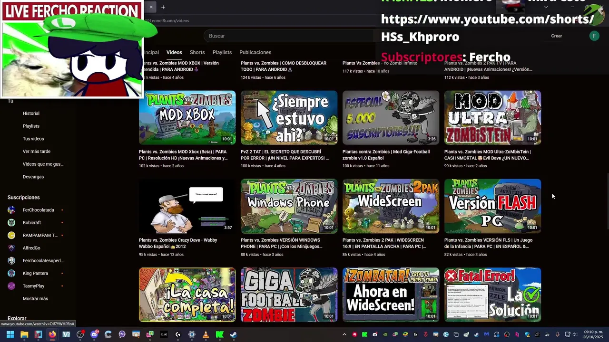Click the Crear button

[x=556, y=36]
